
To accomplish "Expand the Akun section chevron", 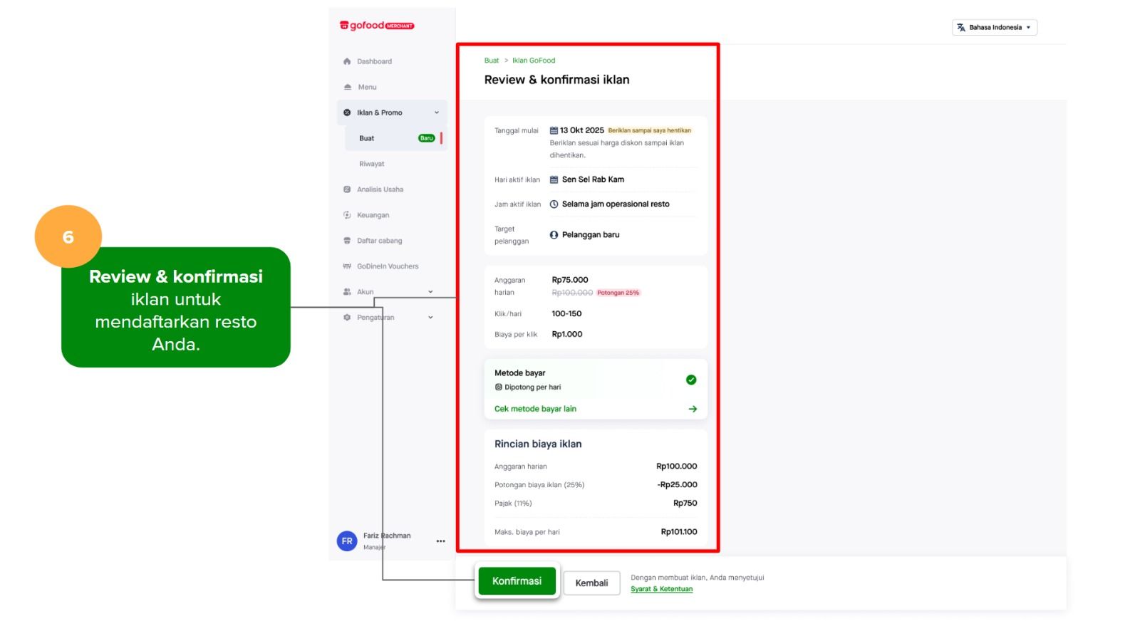I will coord(430,292).
